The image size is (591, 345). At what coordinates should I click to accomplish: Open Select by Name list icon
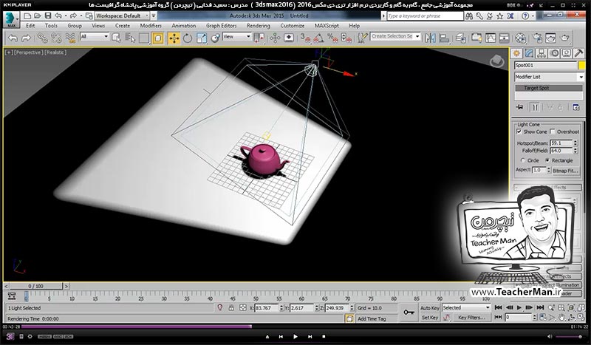130,38
